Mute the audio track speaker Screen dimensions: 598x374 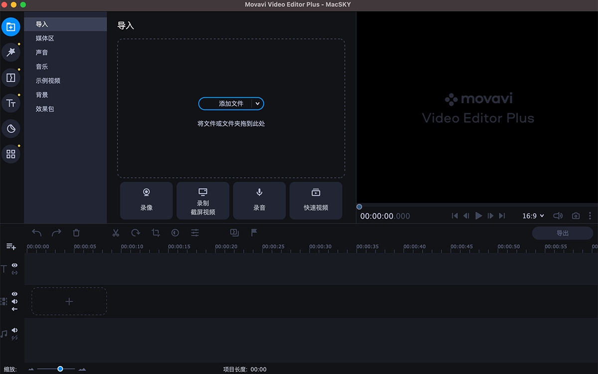(x=14, y=330)
